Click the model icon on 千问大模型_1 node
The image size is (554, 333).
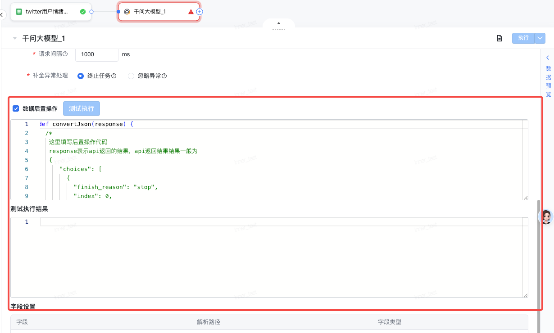pyautogui.click(x=127, y=12)
